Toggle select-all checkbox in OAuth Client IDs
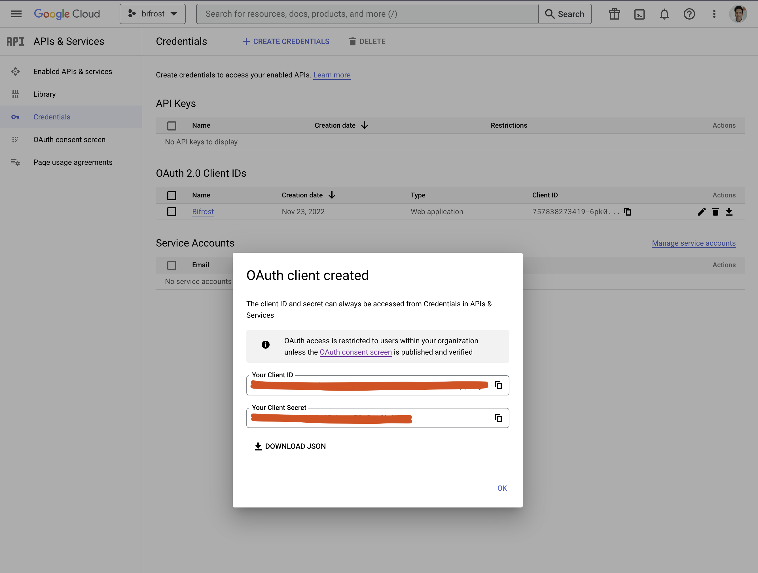The image size is (758, 573). click(x=172, y=195)
